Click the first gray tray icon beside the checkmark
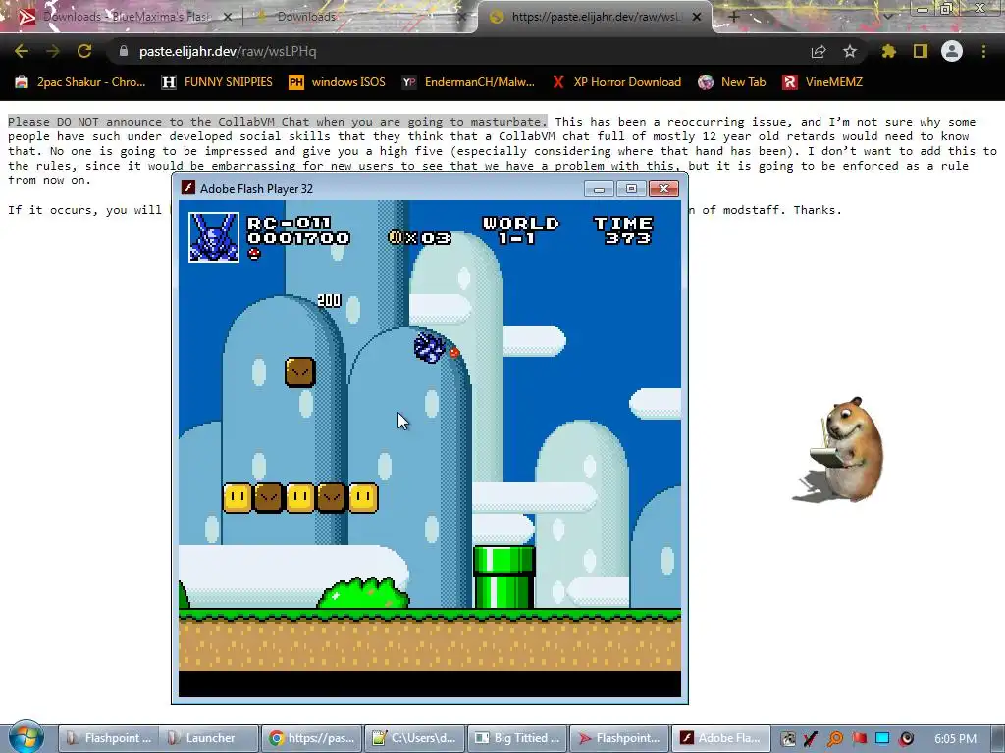 click(788, 739)
